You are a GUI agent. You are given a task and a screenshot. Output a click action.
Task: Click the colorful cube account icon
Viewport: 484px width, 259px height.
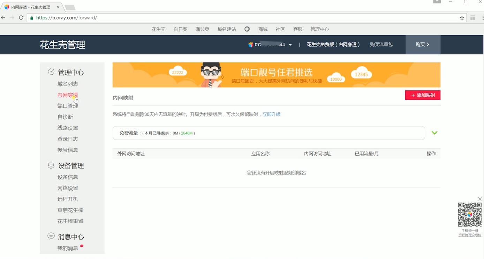tap(250, 45)
